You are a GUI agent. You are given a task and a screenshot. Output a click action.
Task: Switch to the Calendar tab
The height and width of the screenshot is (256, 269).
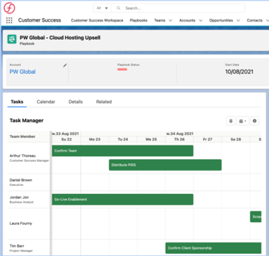tap(46, 102)
